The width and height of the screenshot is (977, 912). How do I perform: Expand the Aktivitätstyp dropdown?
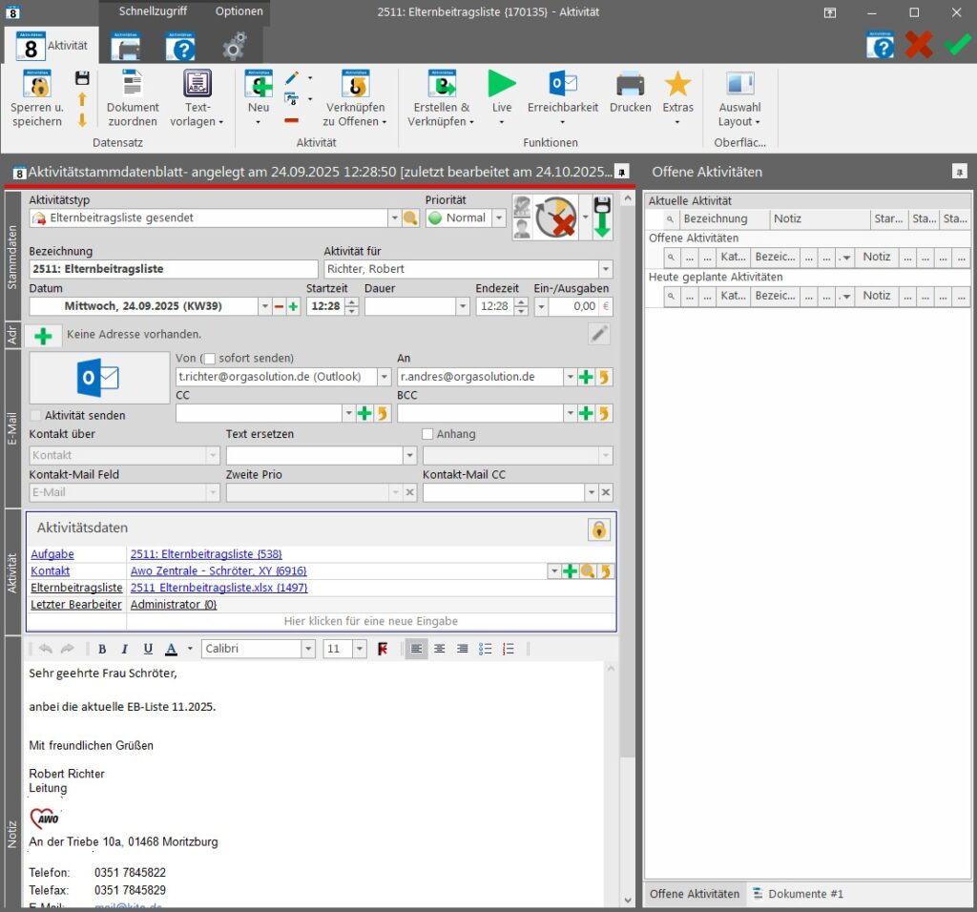coord(394,218)
